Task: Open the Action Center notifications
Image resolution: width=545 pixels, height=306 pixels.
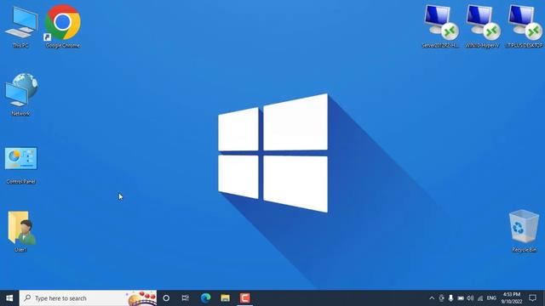Action: pos(532,298)
